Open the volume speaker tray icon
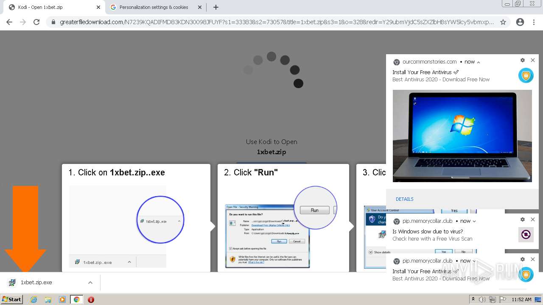 (x=482, y=299)
